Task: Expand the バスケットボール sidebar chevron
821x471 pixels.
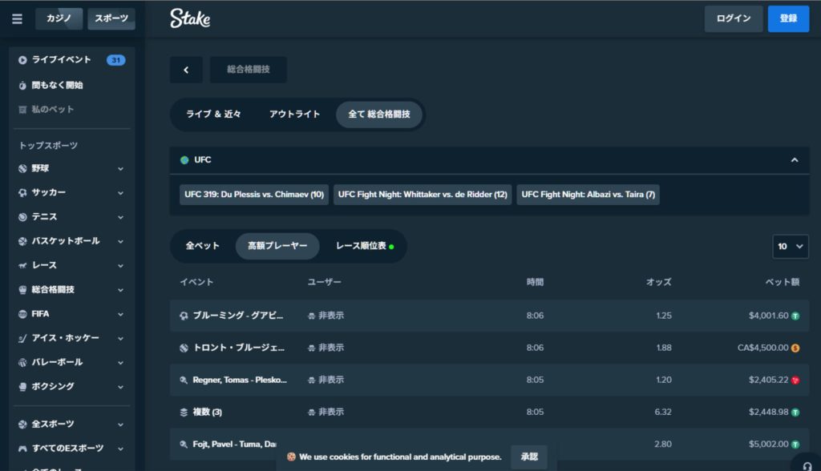Action: (x=120, y=241)
